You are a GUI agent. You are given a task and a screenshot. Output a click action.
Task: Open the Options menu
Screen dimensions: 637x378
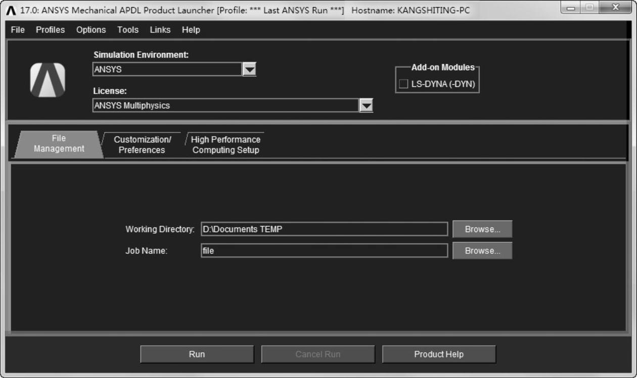[91, 30]
